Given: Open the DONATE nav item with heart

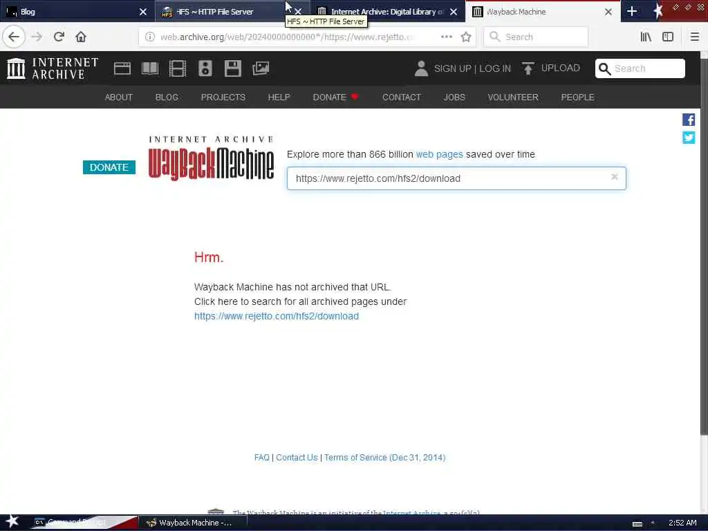Looking at the screenshot, I should click(335, 97).
